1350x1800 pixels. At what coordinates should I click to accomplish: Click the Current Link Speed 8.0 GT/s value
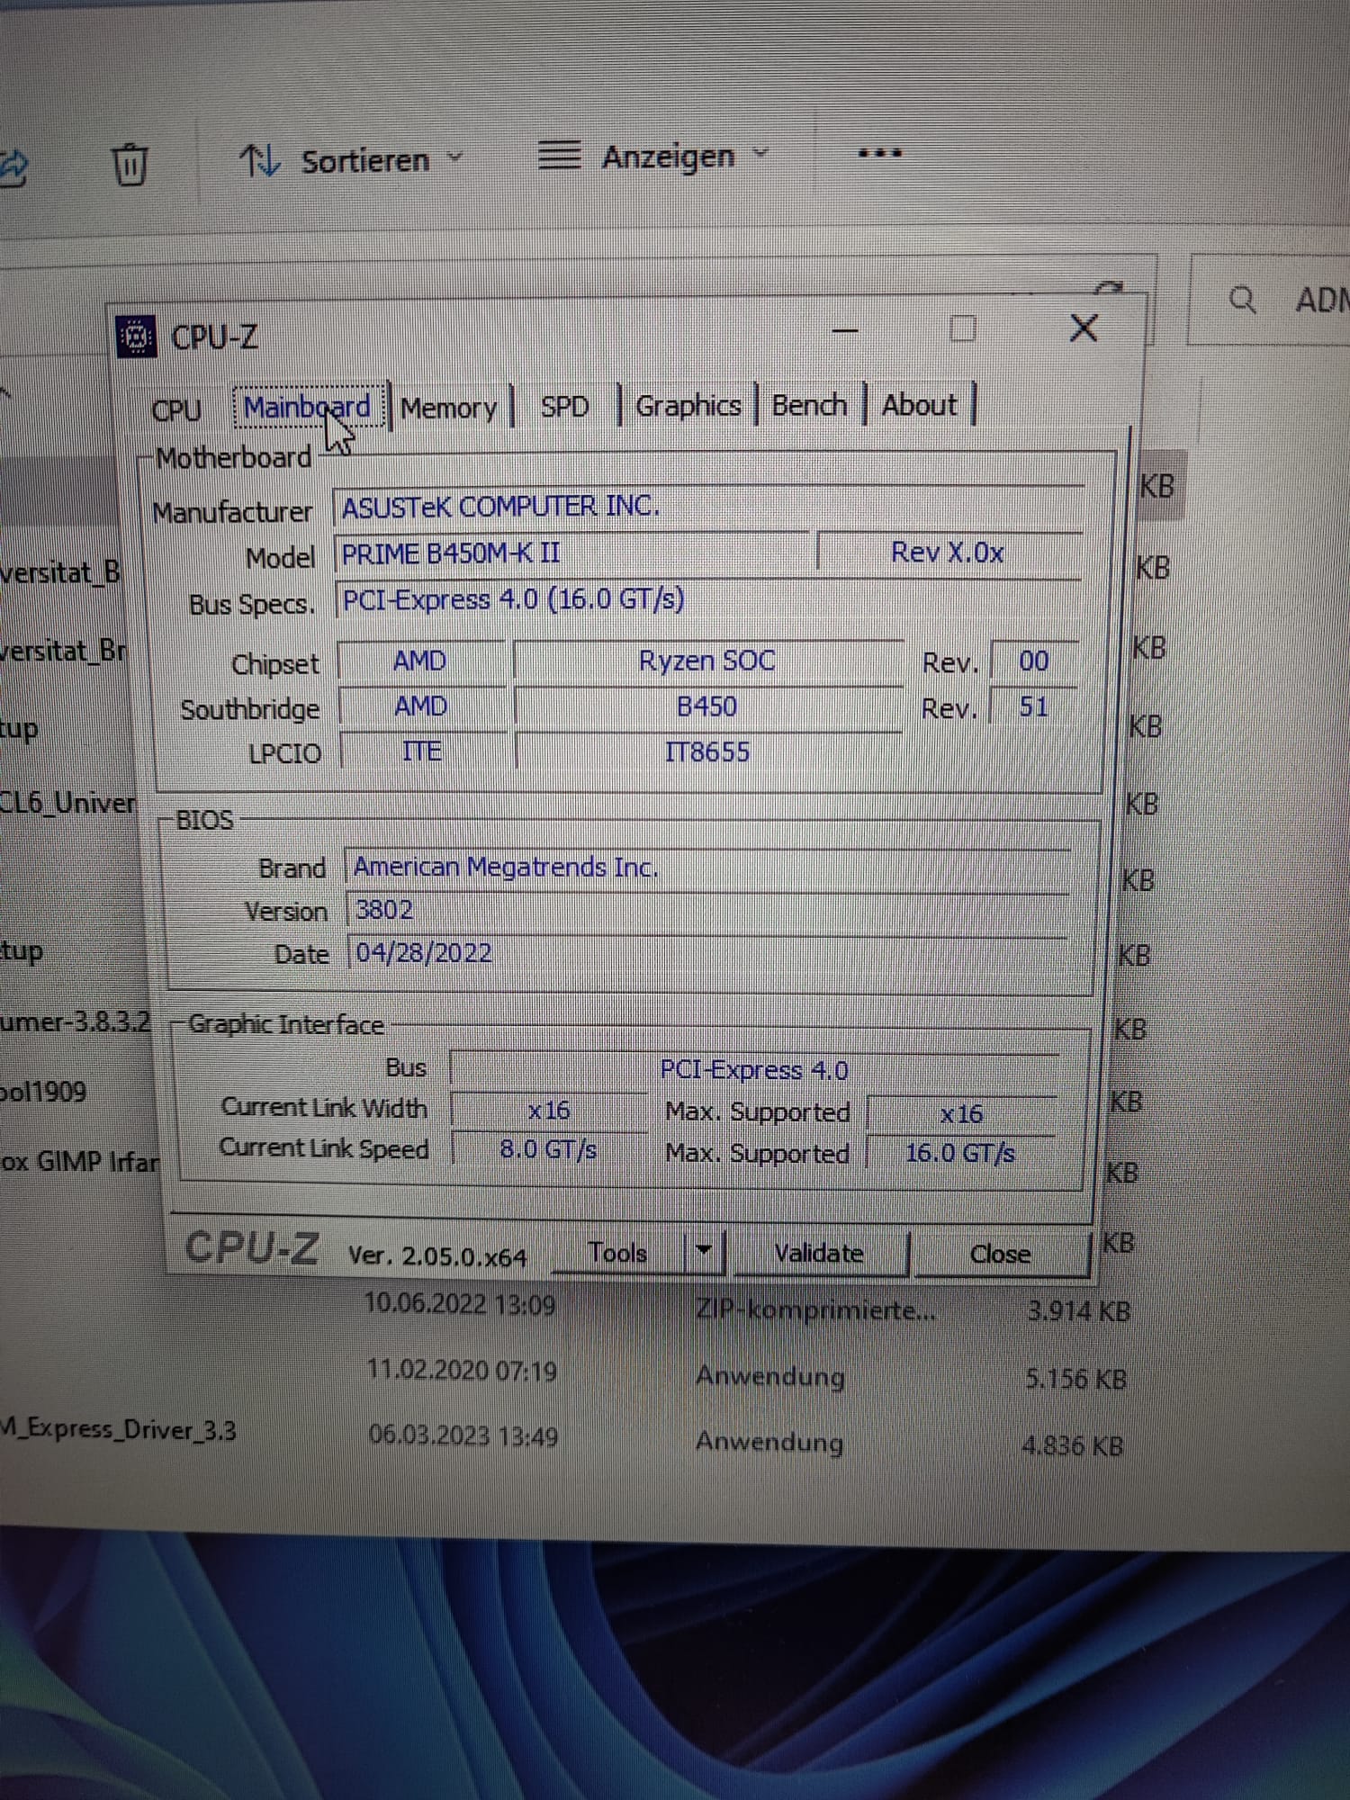(549, 1149)
